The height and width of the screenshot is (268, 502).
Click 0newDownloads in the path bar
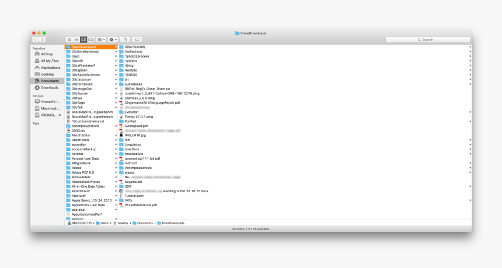[x=170, y=223]
